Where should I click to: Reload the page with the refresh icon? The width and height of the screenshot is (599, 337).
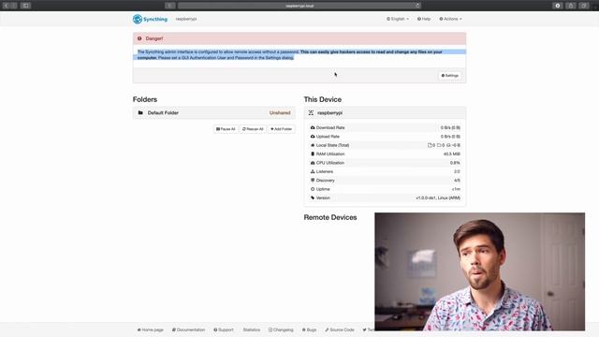coord(417,6)
